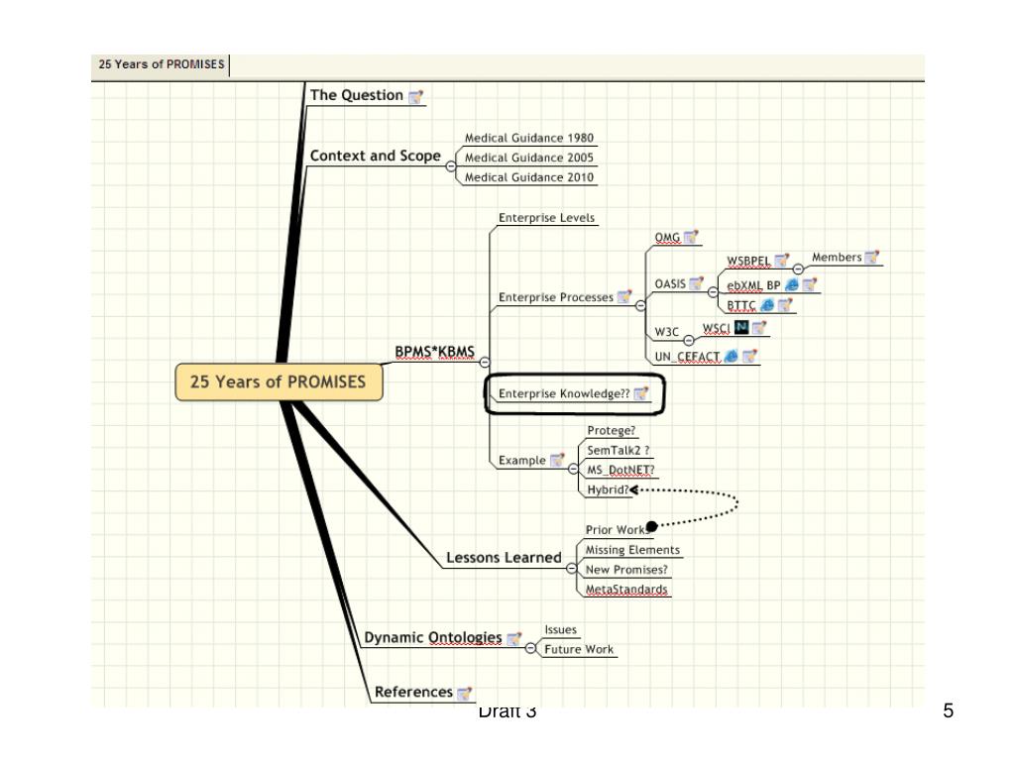This screenshot has height=761, width=1015.
Task: Open note icon beside References
Action: tap(464, 693)
